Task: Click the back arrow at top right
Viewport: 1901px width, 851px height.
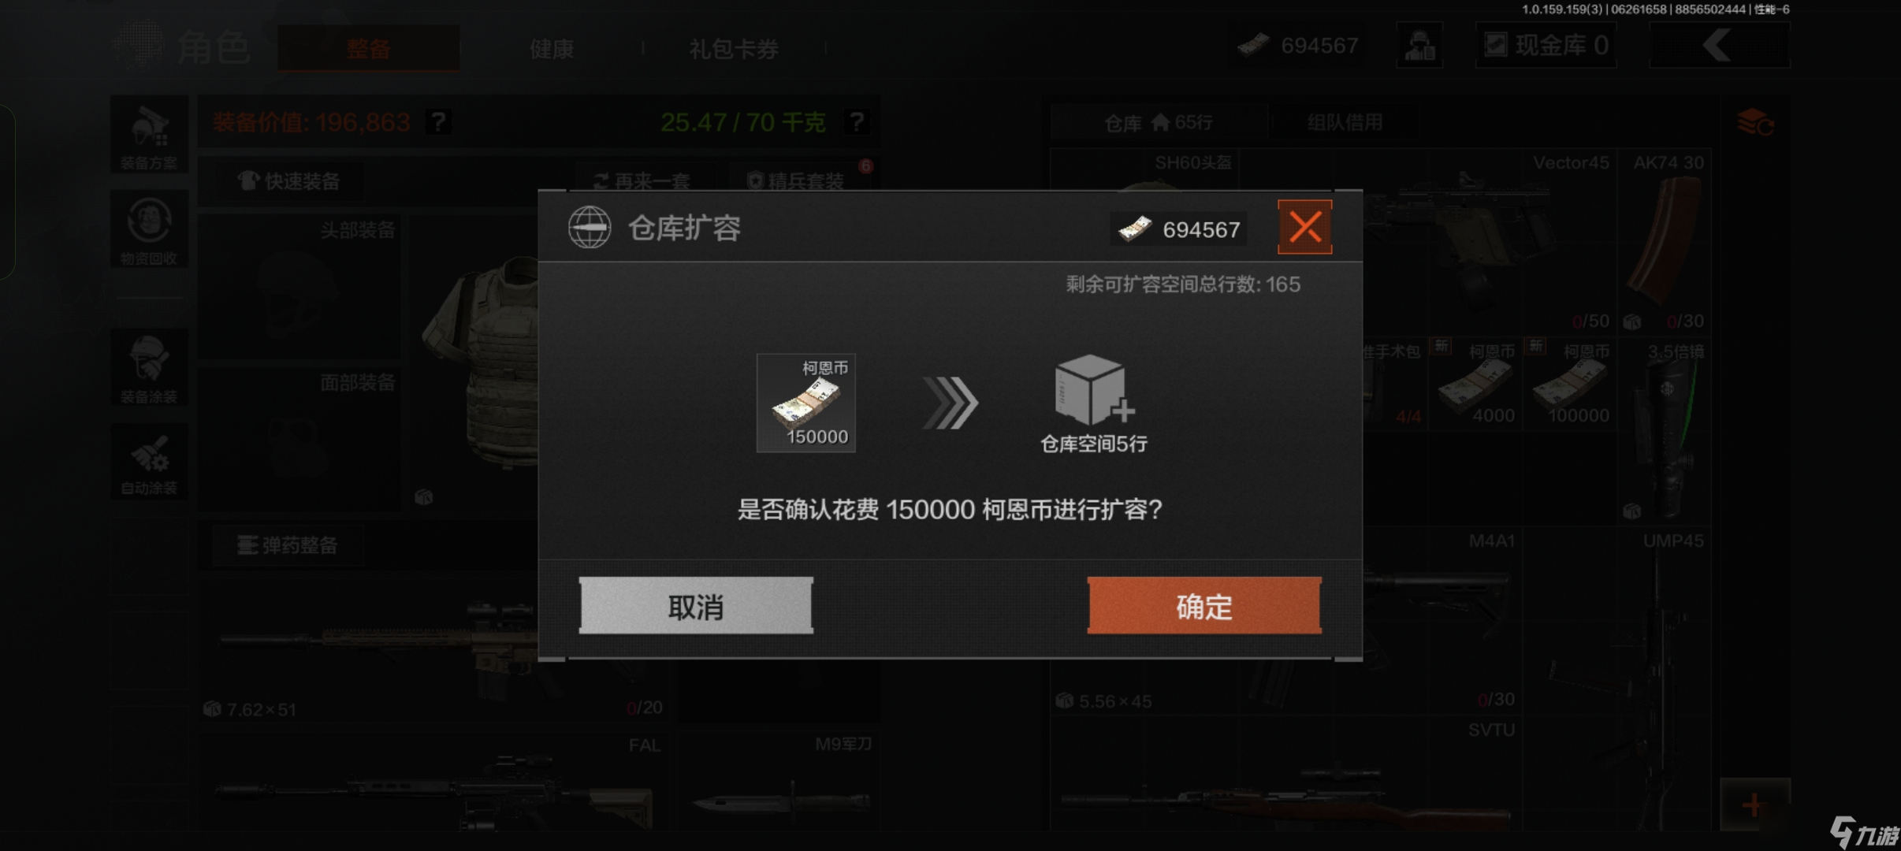Action: coord(1718,45)
